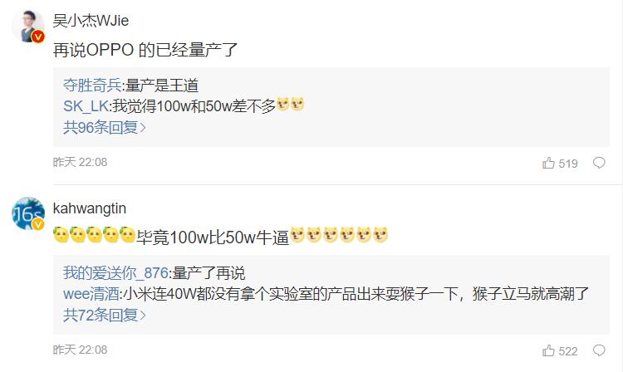Click the 522 like count number
The image size is (623, 372).
coord(568,351)
